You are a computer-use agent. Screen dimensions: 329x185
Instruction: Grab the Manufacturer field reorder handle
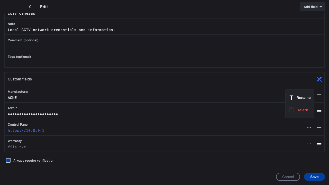(319, 95)
